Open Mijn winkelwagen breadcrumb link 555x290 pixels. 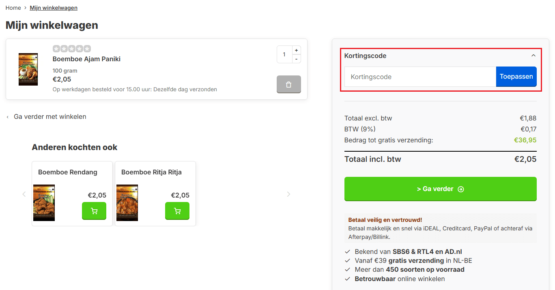[54, 8]
